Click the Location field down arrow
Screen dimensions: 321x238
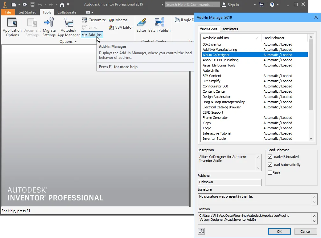tap(315, 221)
